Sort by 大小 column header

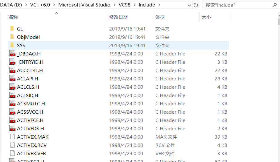coord(206,17)
